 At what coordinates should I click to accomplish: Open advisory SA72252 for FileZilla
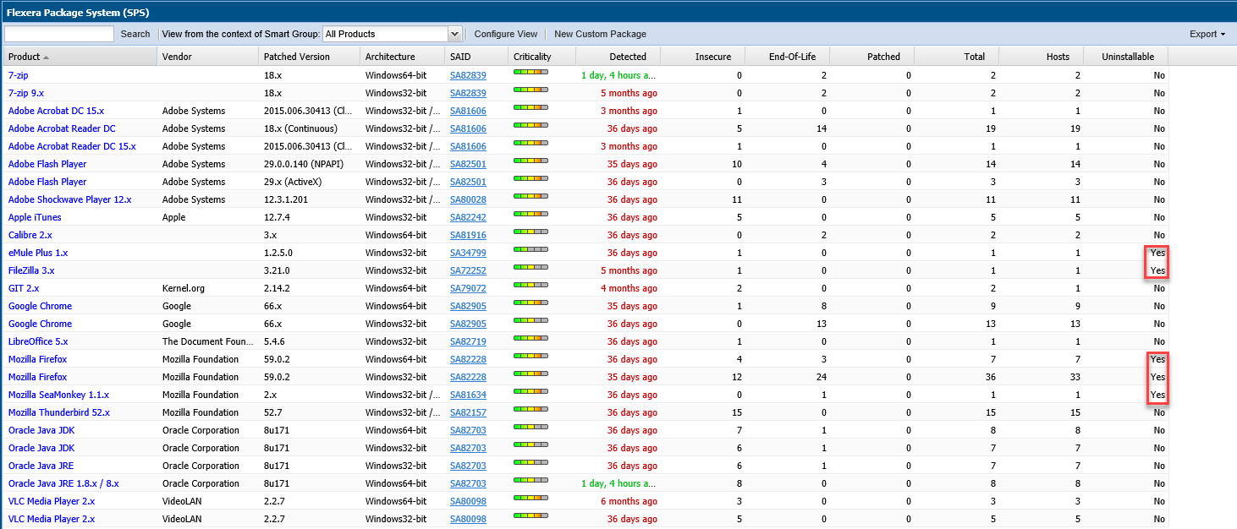468,270
